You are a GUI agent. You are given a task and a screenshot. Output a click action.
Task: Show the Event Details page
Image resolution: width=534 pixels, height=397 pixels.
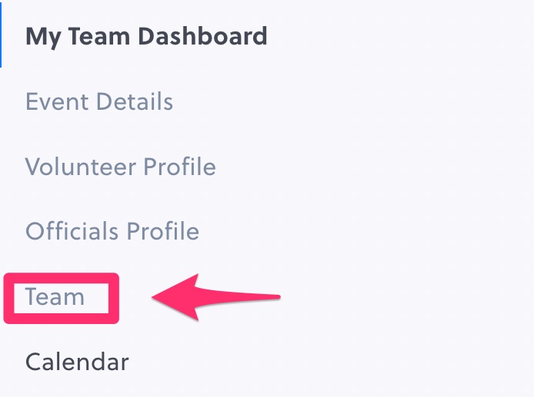[99, 101]
